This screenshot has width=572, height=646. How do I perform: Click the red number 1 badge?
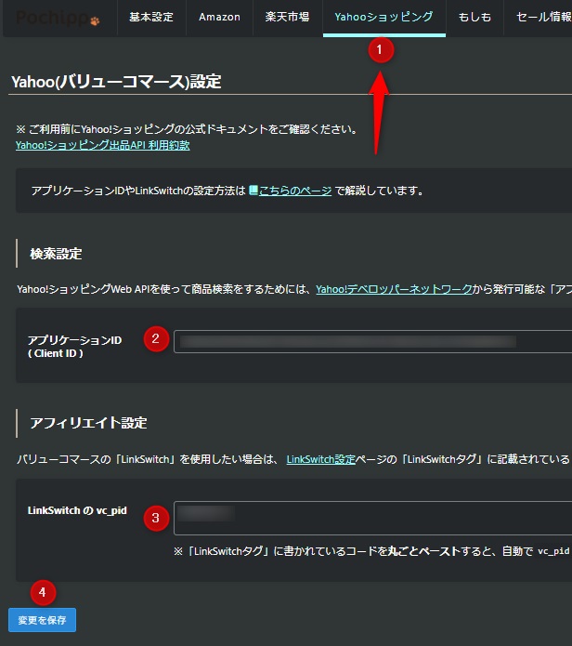point(381,50)
